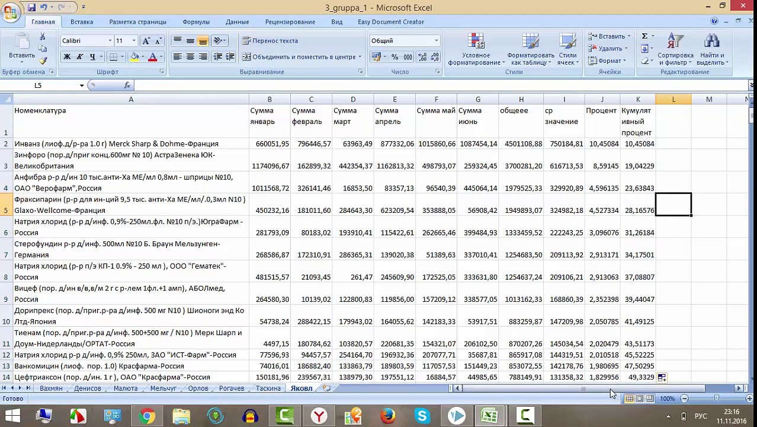Toggle wrap text (Перенос текста)
Viewport: 757px width, 427px height.
(x=270, y=41)
